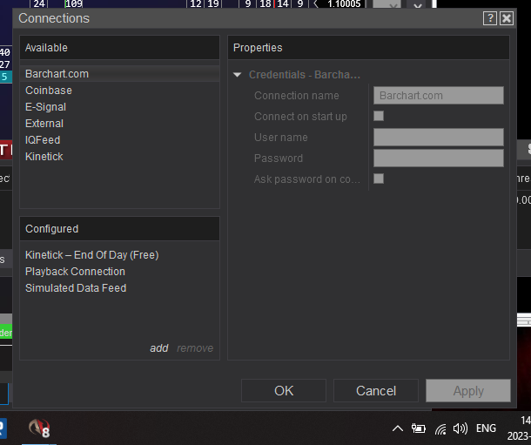Enable the Connect on start up checkbox
531x445 pixels.
tap(379, 116)
